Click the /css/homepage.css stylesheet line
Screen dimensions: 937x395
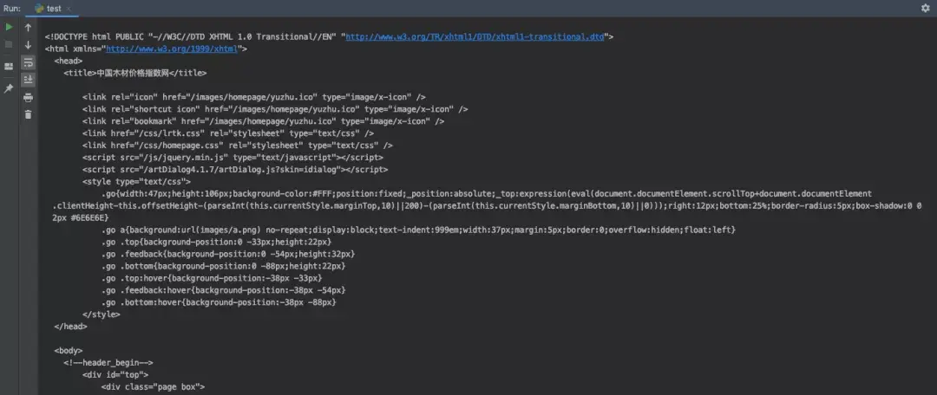coord(238,146)
